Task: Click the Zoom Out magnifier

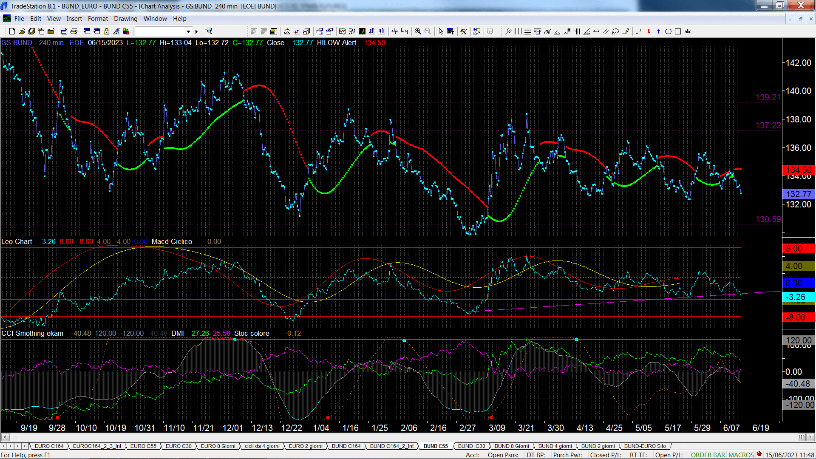Action: click(428, 31)
